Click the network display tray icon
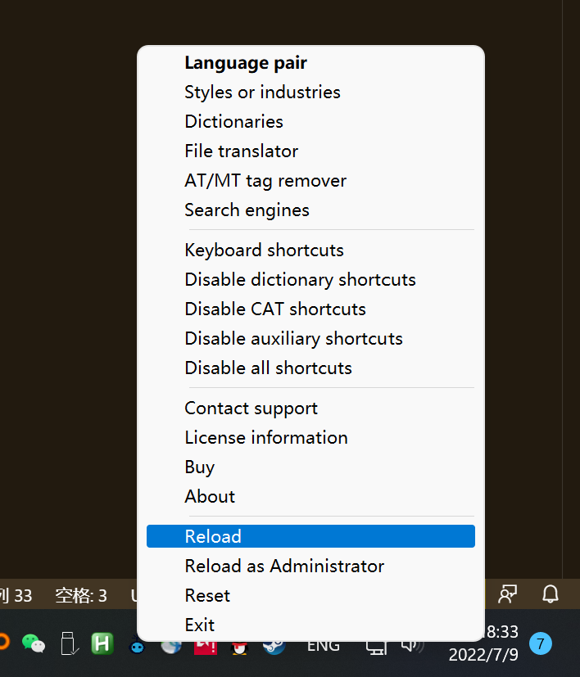This screenshot has width=580, height=677. 376,647
